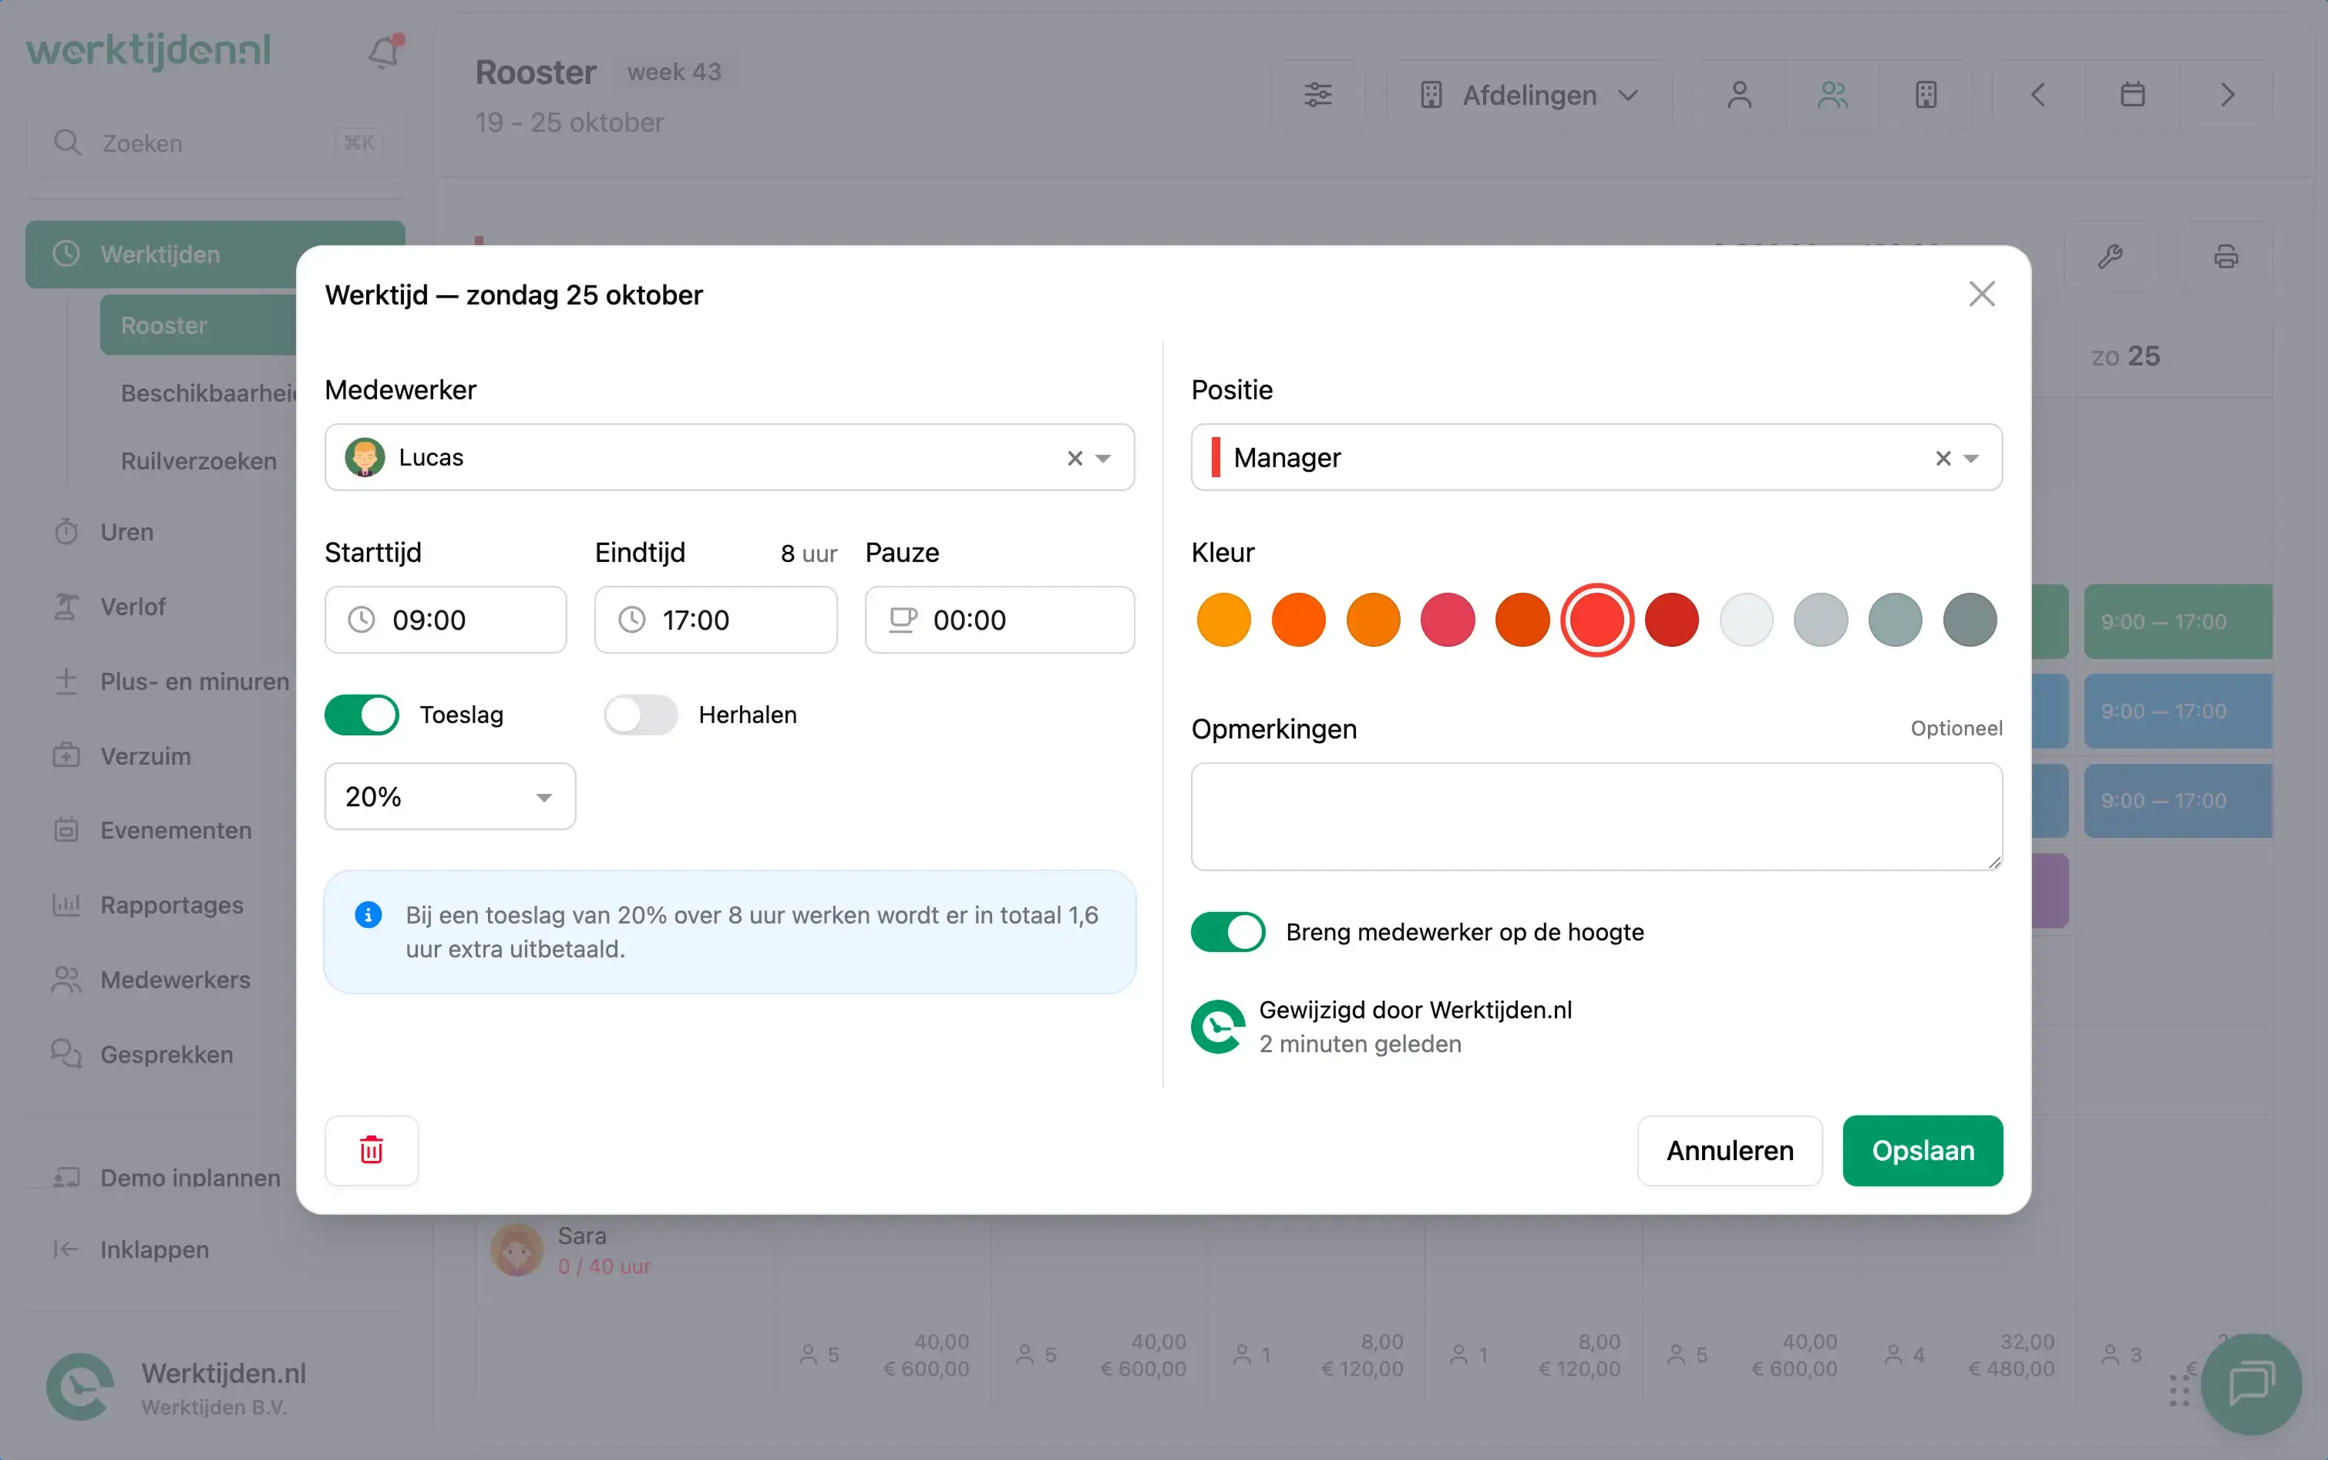The height and width of the screenshot is (1460, 2328).
Task: Click the notification bell icon
Action: pos(385,51)
